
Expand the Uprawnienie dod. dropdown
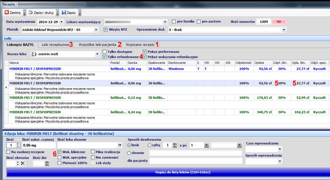click(284, 30)
